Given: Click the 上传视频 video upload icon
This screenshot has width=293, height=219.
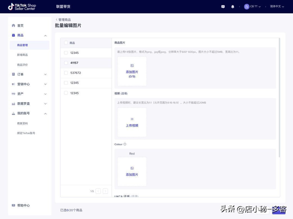Looking at the screenshot, I should tap(132, 119).
